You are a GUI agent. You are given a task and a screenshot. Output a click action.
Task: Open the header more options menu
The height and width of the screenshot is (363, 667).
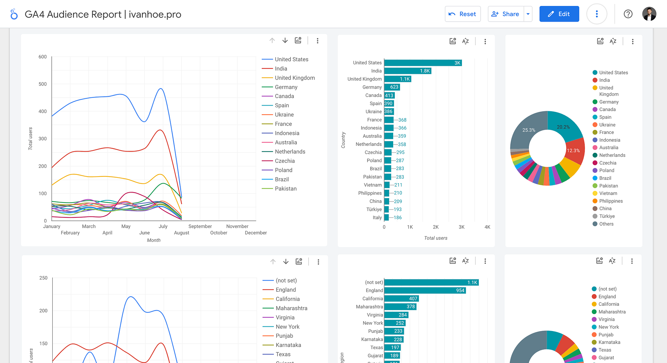tap(597, 14)
